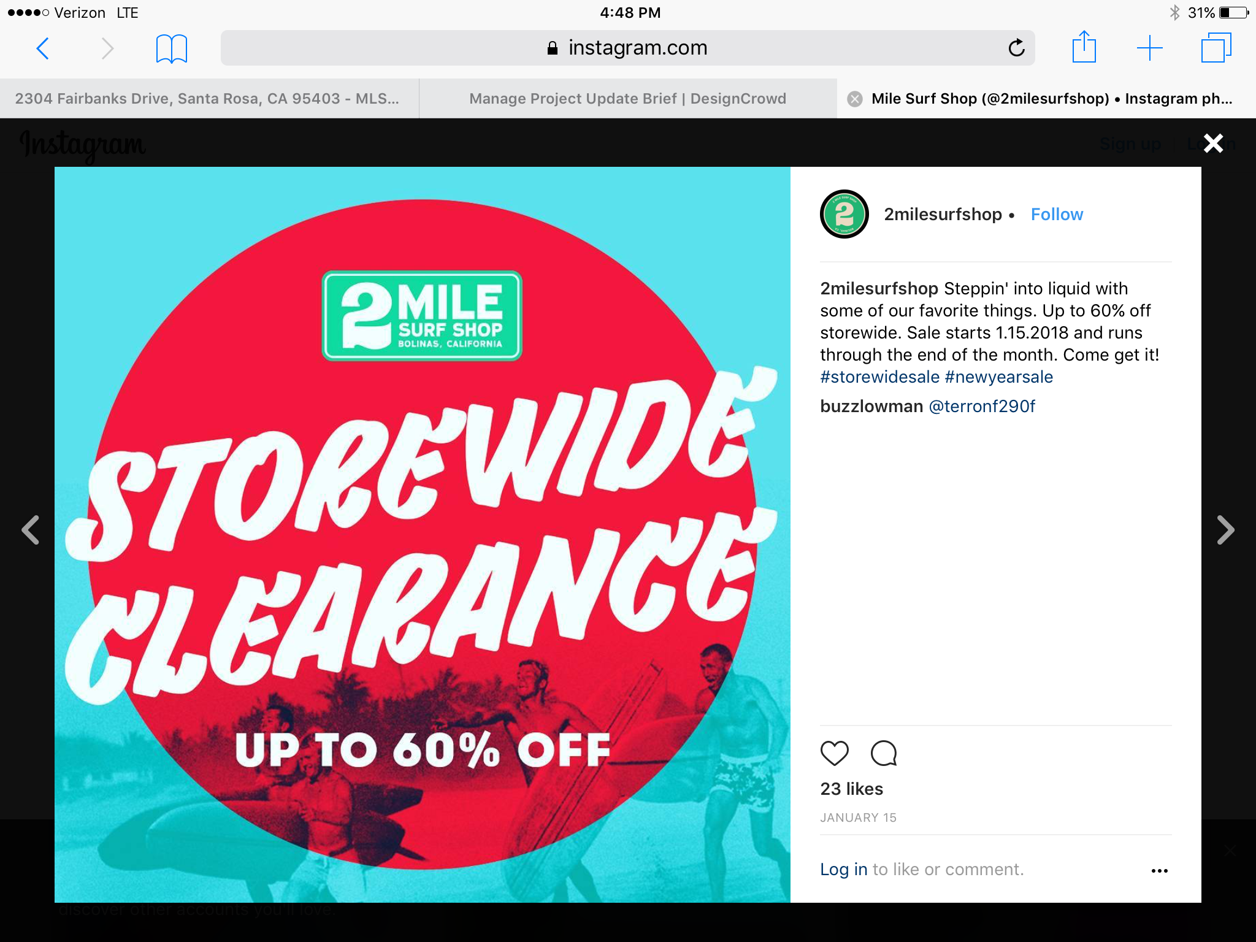Tap the Safari back arrow
The image size is (1256, 942).
tap(42, 48)
